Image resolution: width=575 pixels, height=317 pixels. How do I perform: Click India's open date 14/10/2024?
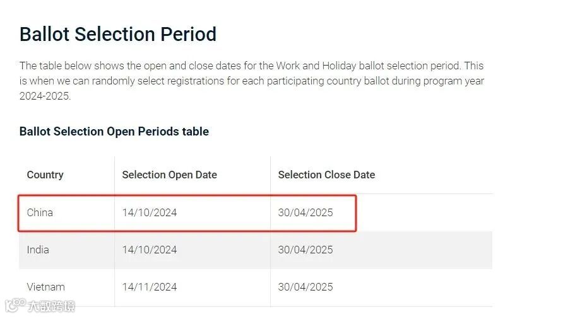pos(149,250)
